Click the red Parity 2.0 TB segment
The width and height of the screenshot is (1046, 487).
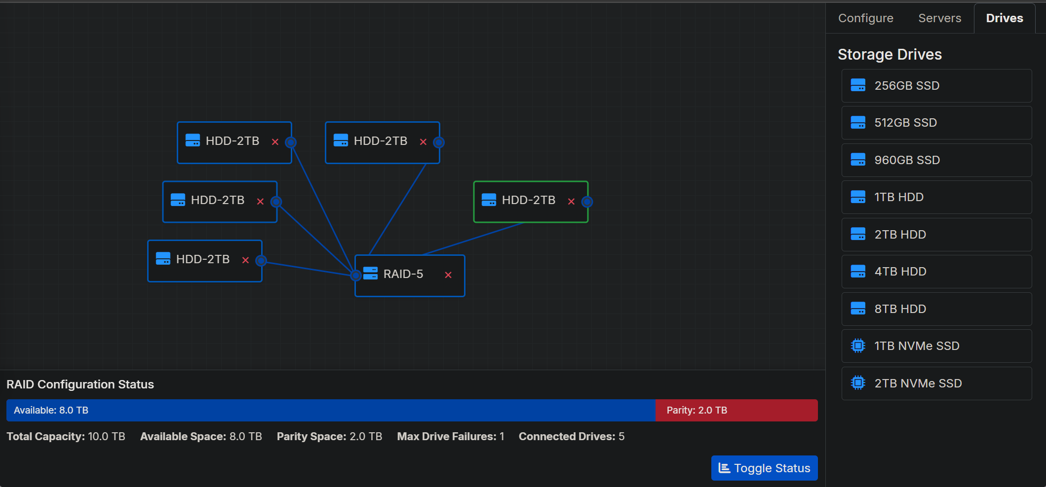(x=736, y=410)
